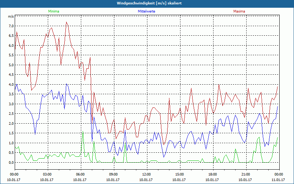The width and height of the screenshot is (294, 184).
Task: Click the '09:00' time label
Action: 113,174
